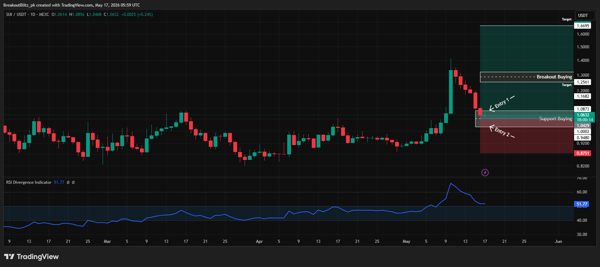This screenshot has width=600, height=267.
Task: Click the 0.9480 price label
Action: (x=583, y=138)
